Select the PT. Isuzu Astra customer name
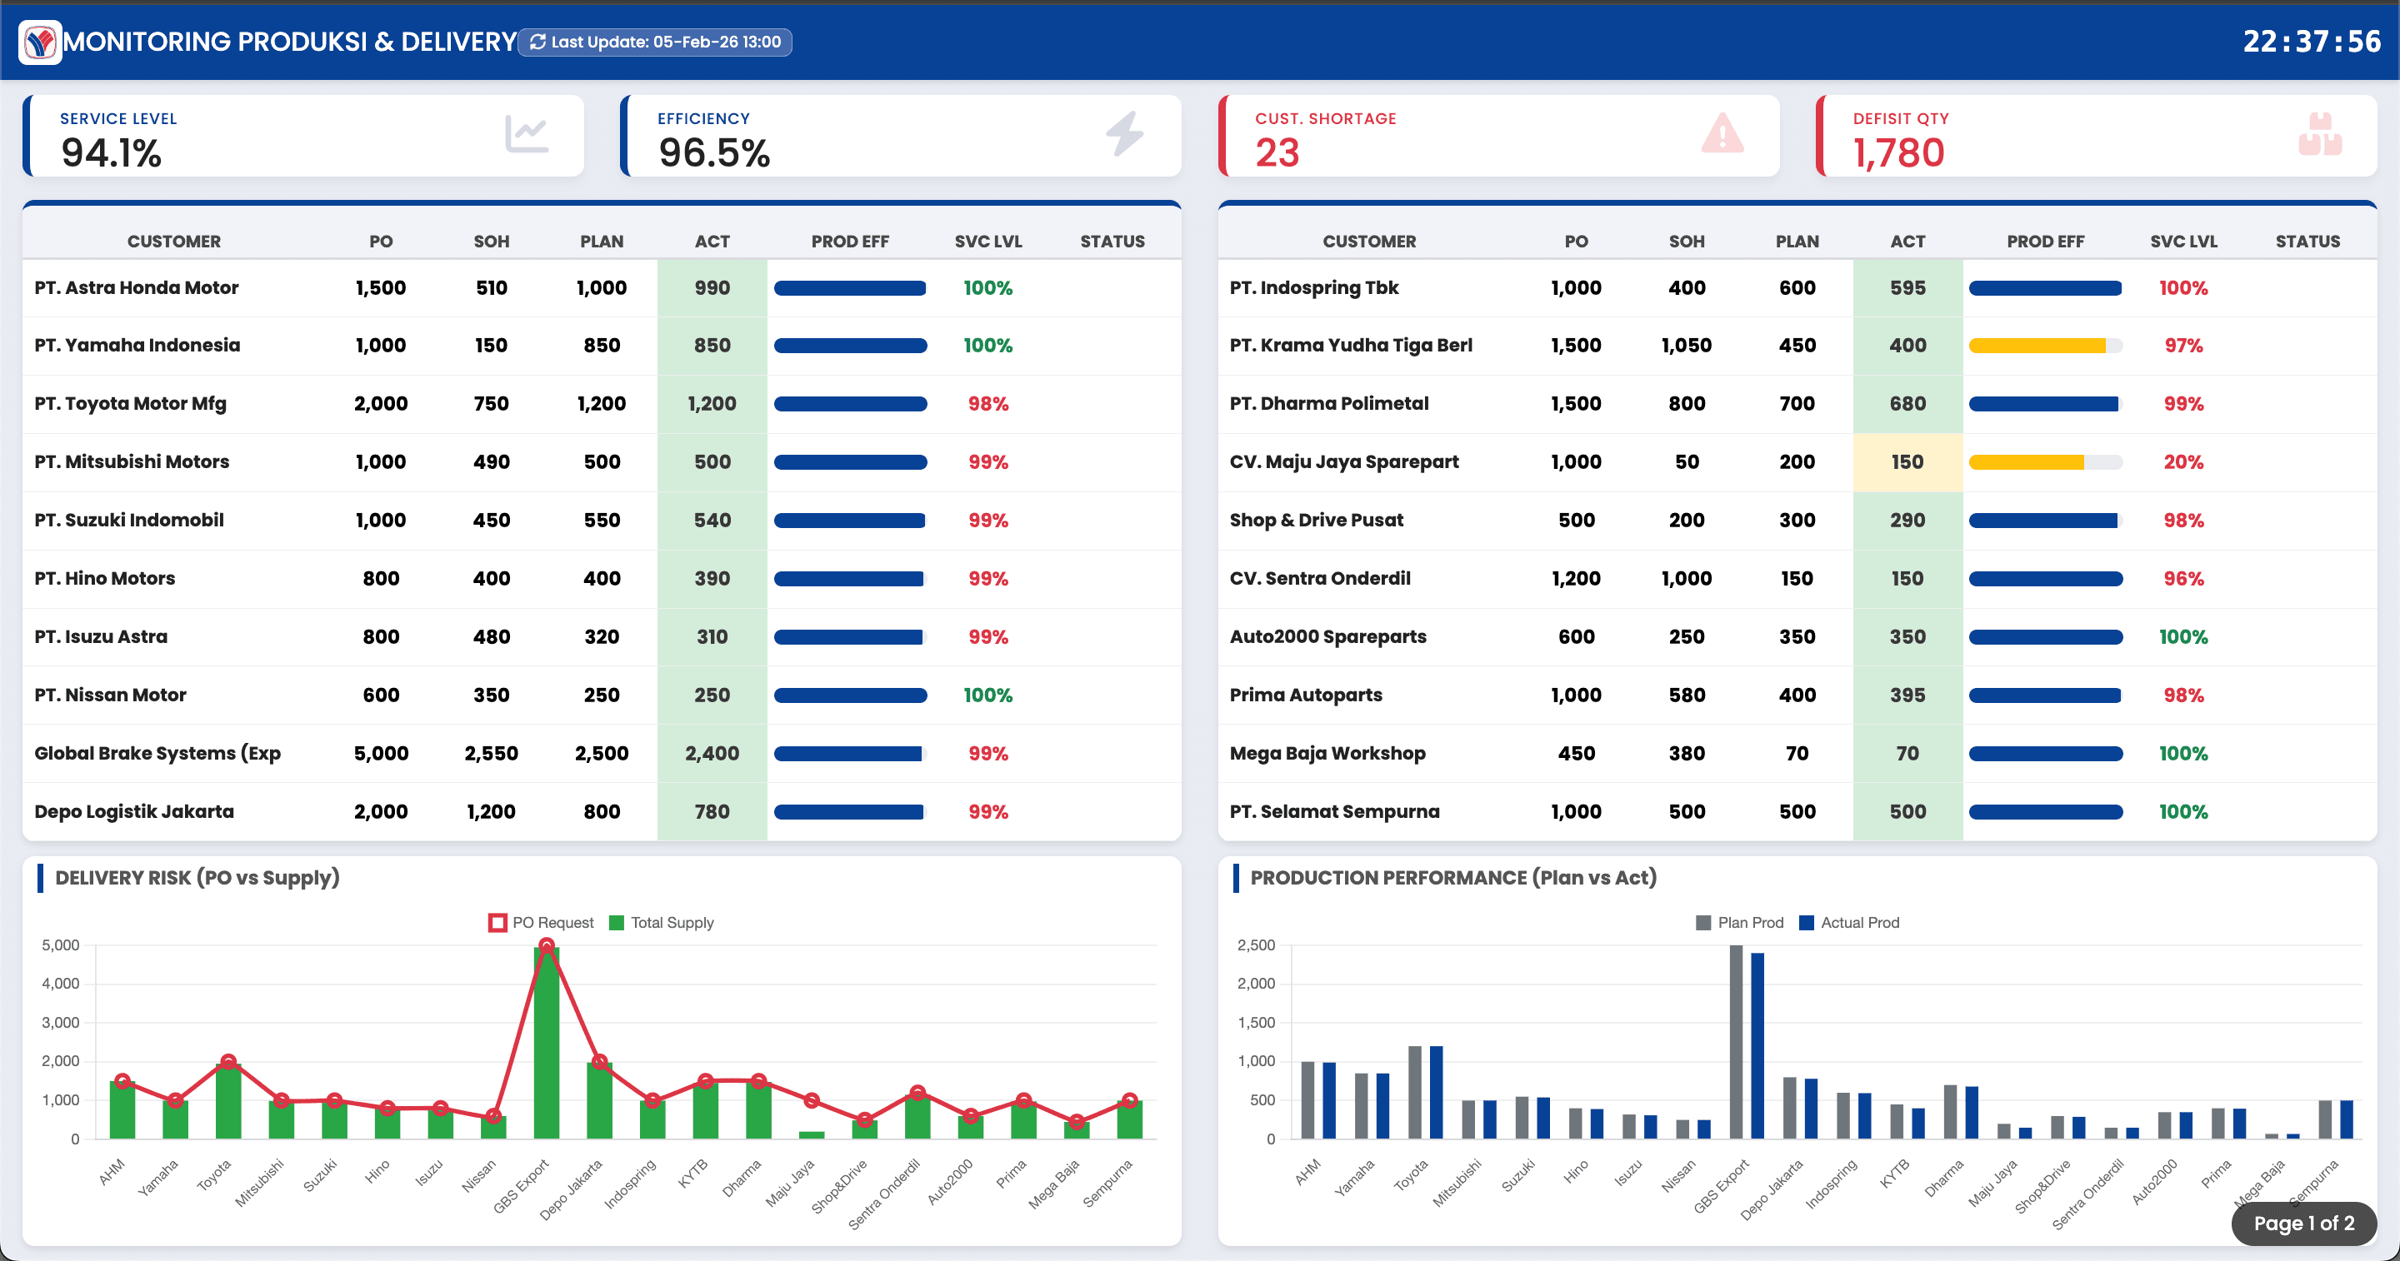The height and width of the screenshot is (1261, 2400). click(x=102, y=637)
